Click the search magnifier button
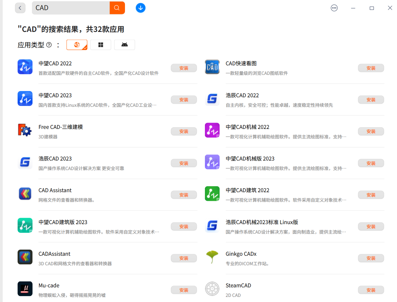Screen dimensions: 397x302 click(117, 8)
